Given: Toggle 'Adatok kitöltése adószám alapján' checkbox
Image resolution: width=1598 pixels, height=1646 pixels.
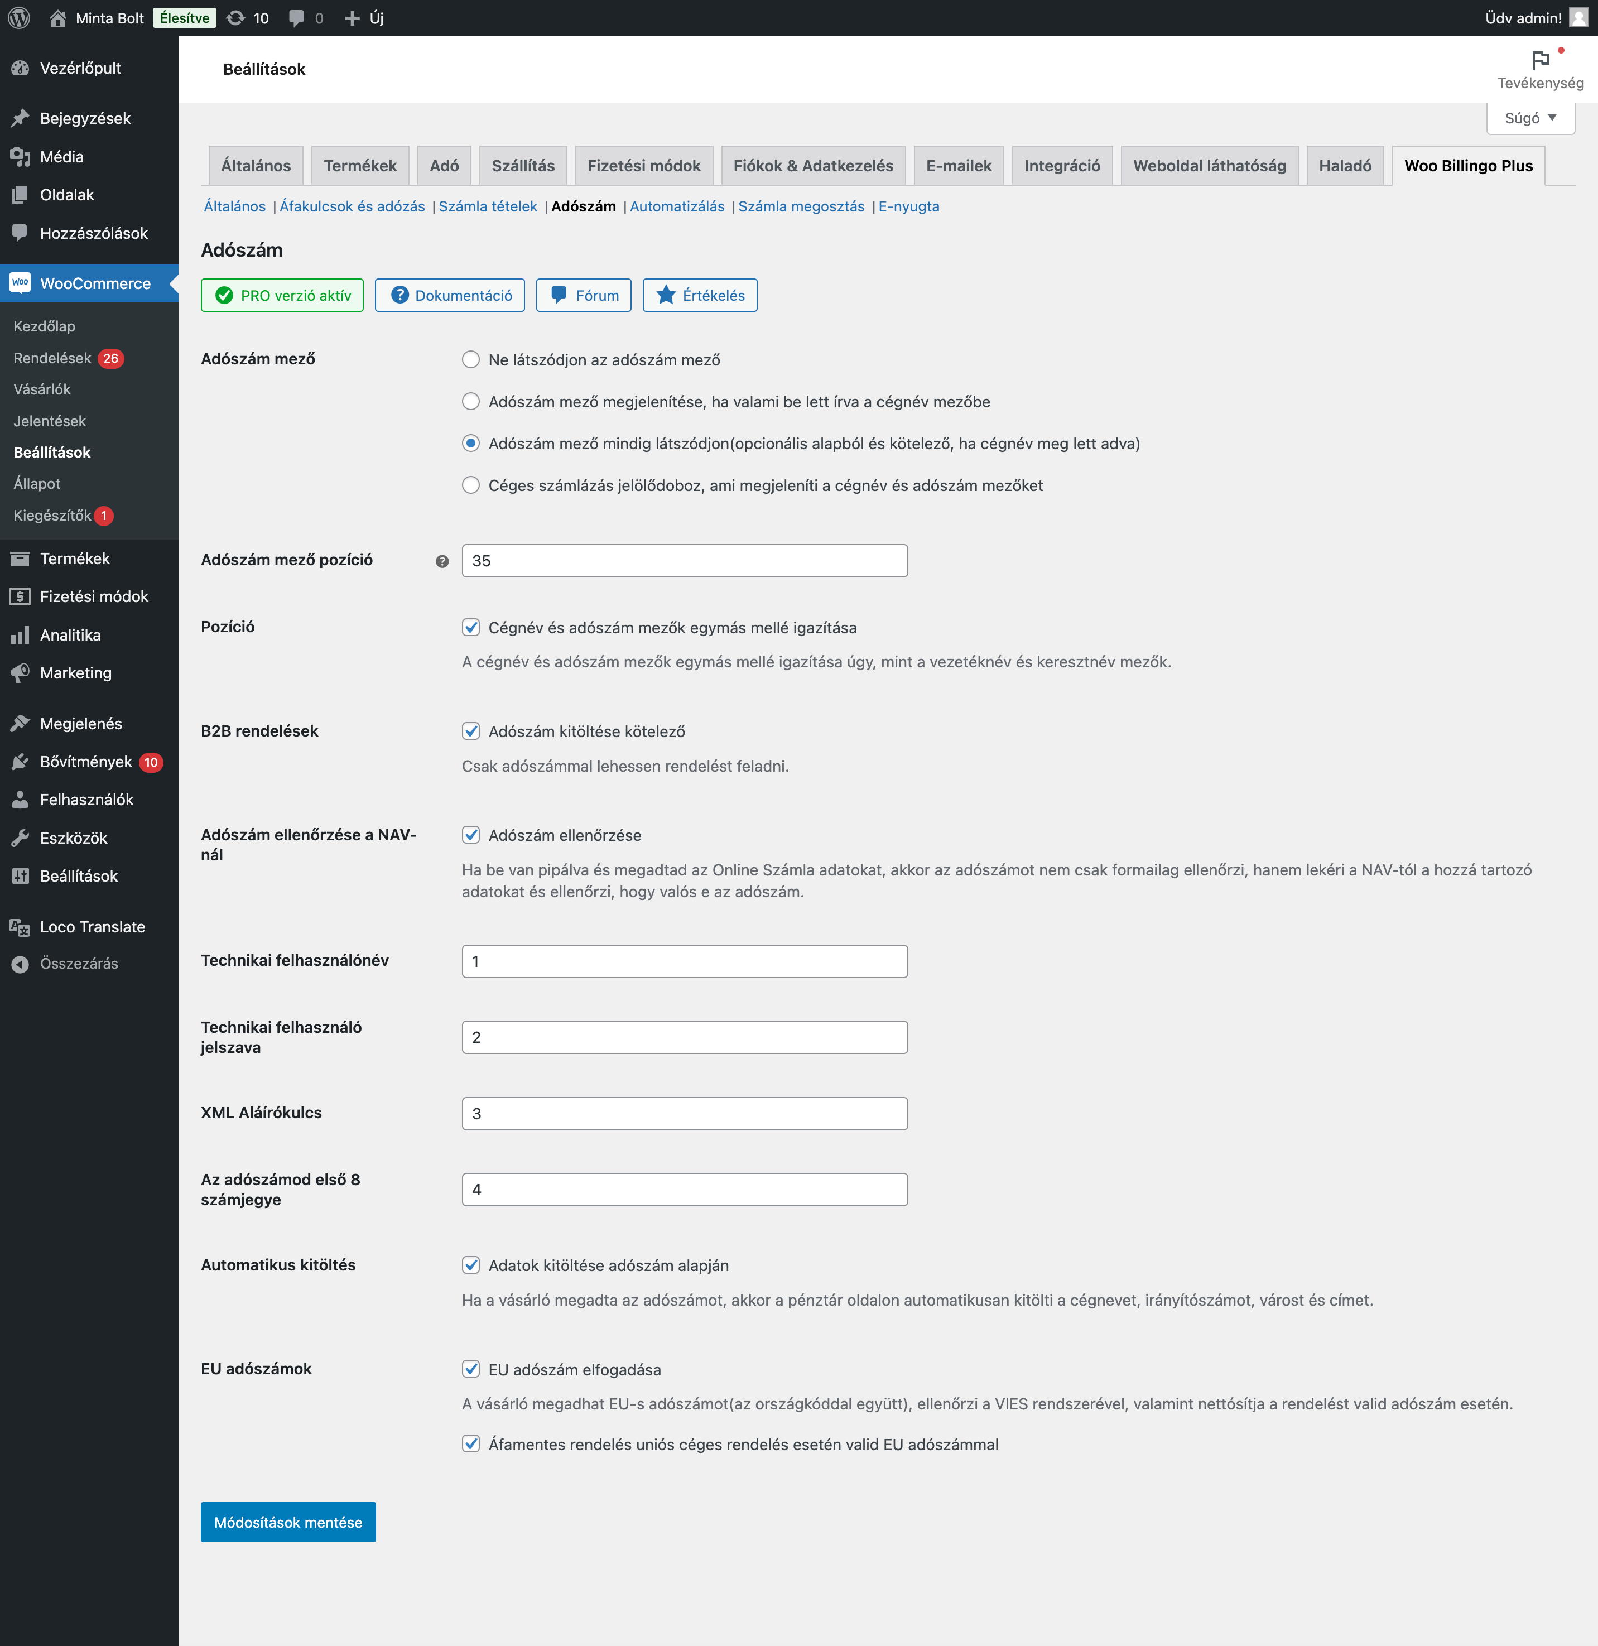Looking at the screenshot, I should click(x=471, y=1265).
